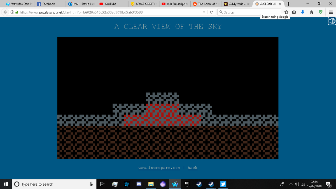Viewport: 336px width, 189px height.
Task: Go back with the browser back arrow
Action: [x=5, y=12]
